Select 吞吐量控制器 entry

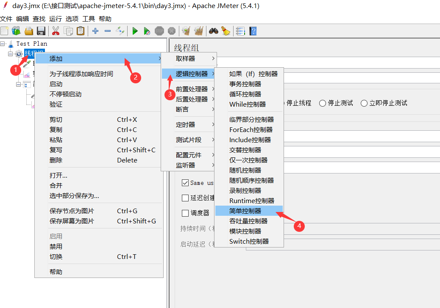pyautogui.click(x=249, y=221)
